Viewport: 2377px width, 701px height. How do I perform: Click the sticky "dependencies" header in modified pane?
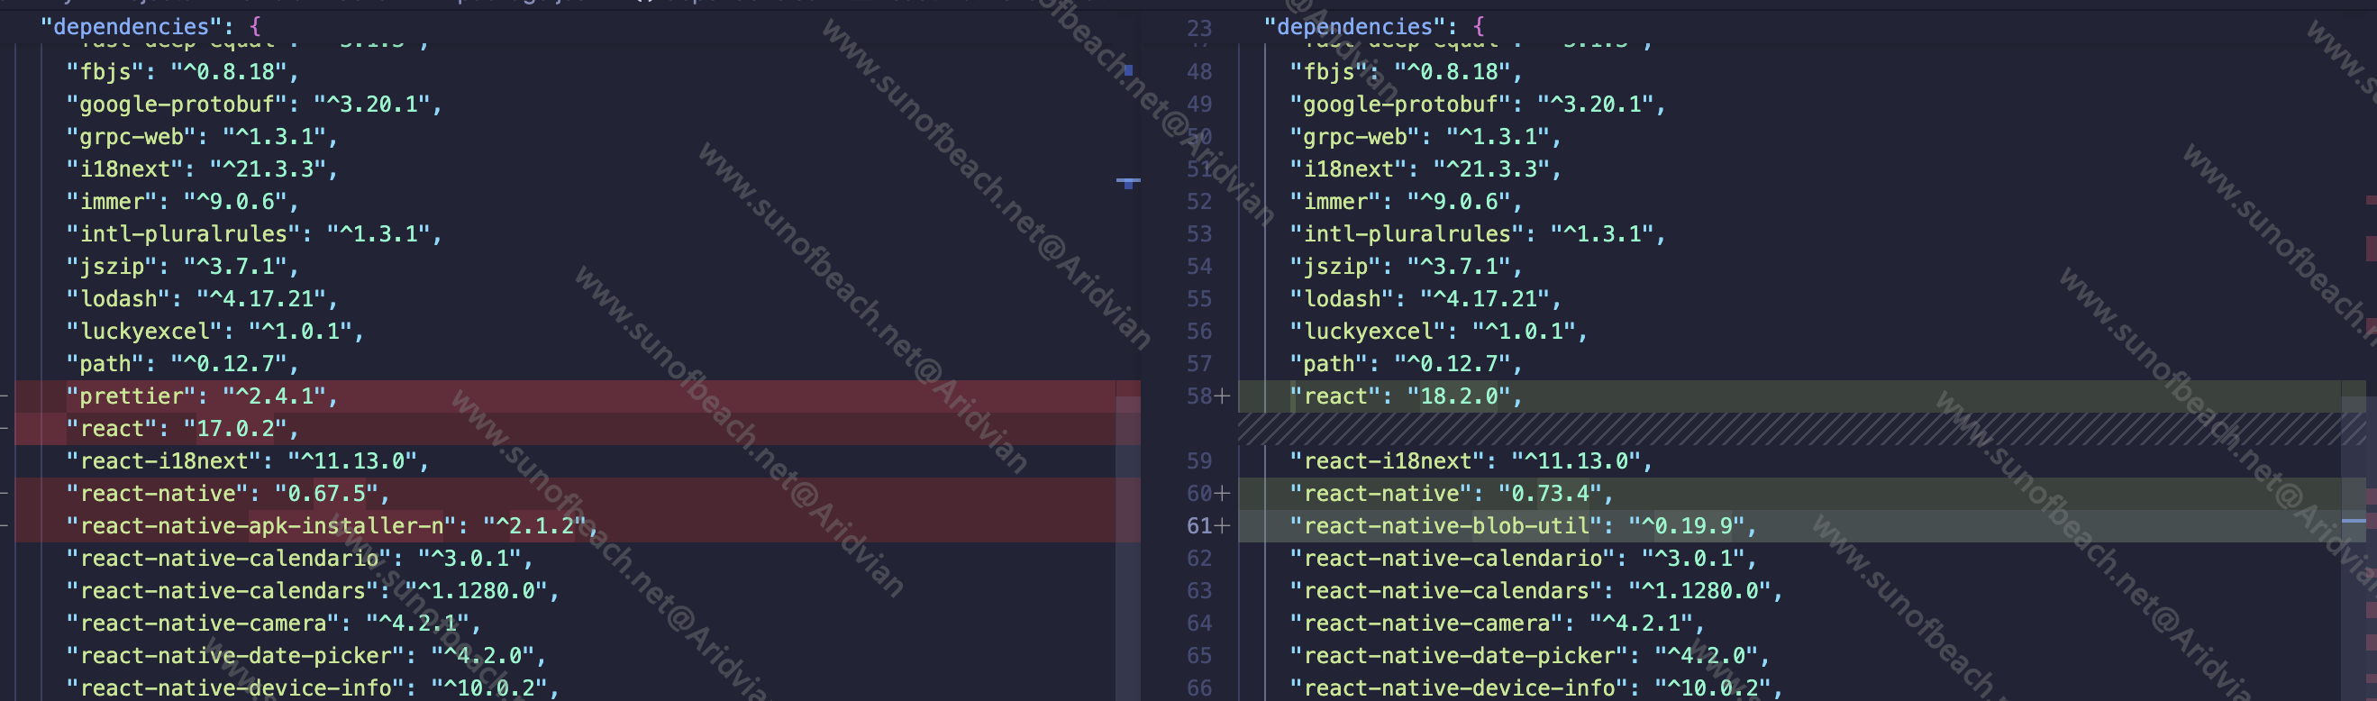[x=1374, y=27]
